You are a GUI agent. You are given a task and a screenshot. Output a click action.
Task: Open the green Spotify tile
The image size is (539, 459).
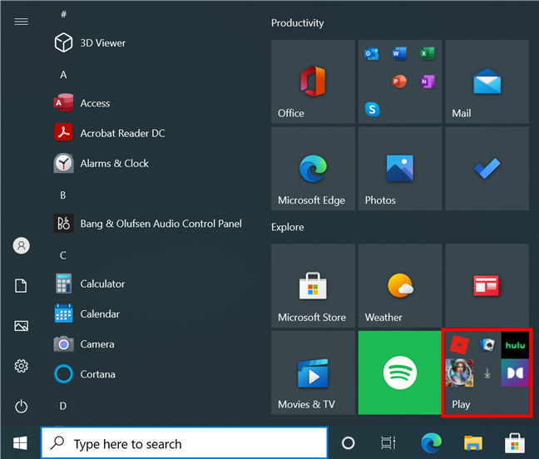coord(400,373)
